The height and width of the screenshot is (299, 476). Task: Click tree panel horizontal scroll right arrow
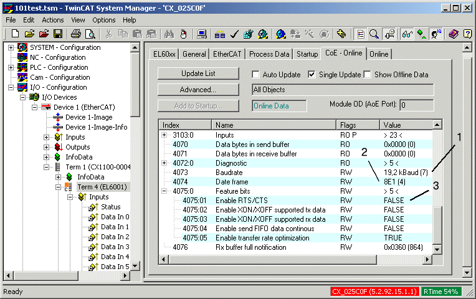pyautogui.click(x=125, y=275)
